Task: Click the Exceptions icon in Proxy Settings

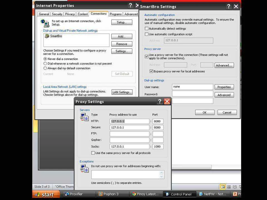Action: (84, 169)
